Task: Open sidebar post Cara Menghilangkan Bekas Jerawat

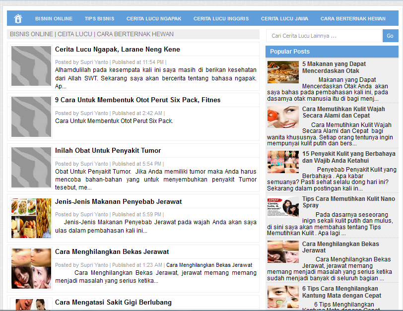Action: [x=340, y=247]
